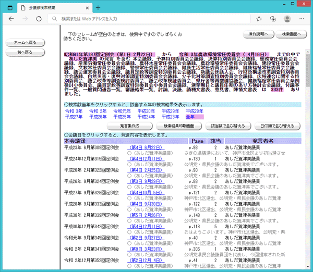Screen dimensions: 313x272
Task: Select radio button under 平成24年12月第315回定例会
Action: pyautogui.click(x=129, y=165)
